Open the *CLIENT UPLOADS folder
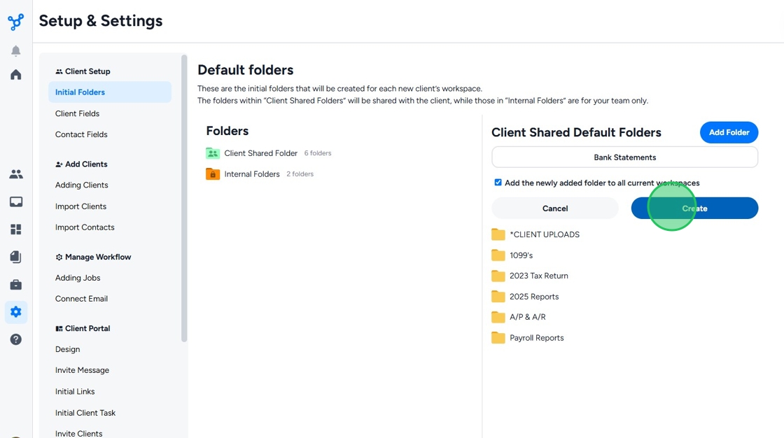The image size is (784, 438). tap(544, 234)
